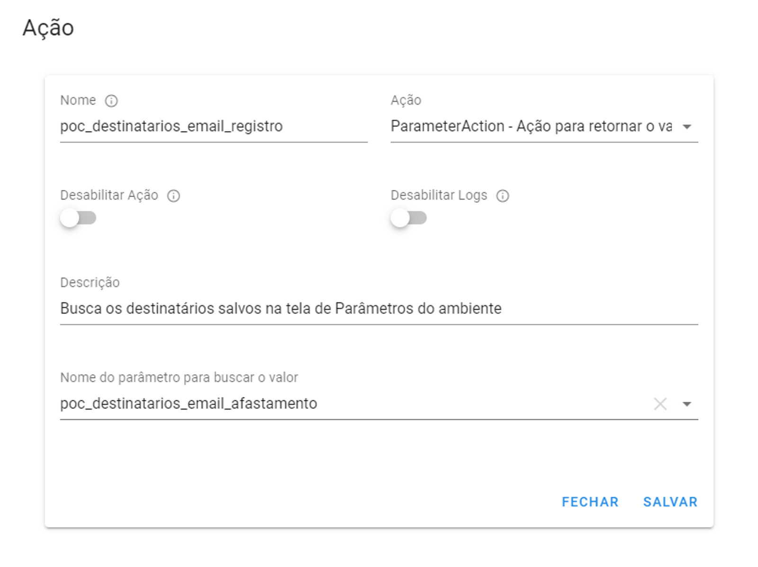Clear the selected parameter with the X icon
The height and width of the screenshot is (567, 758).
[x=660, y=404]
